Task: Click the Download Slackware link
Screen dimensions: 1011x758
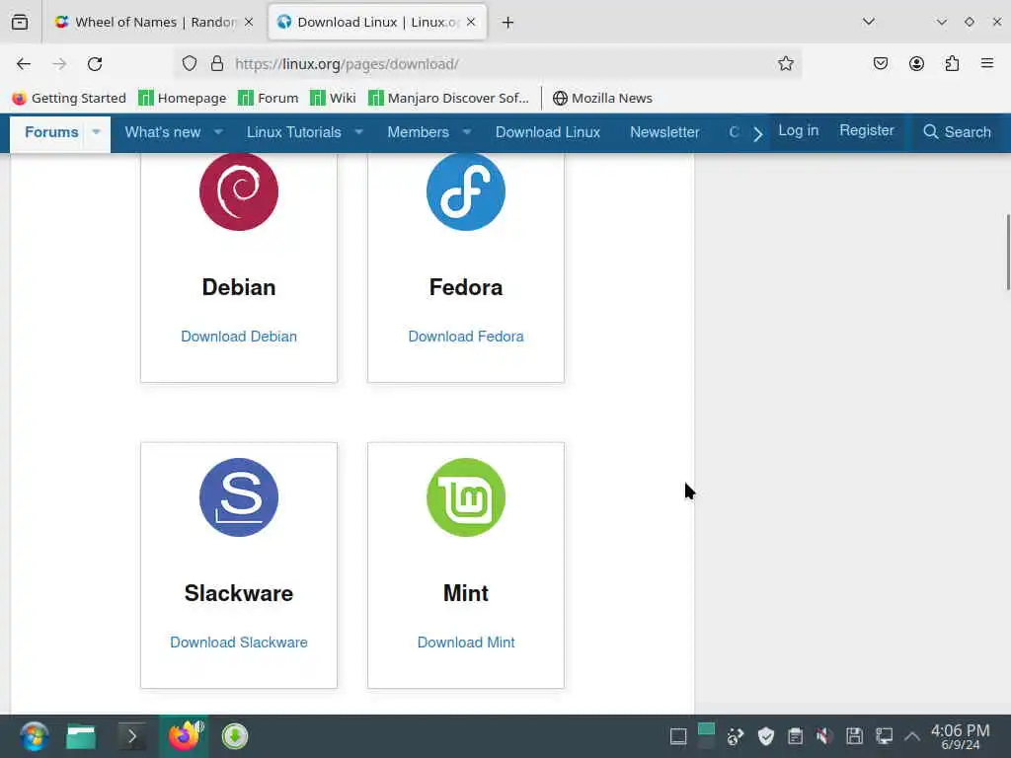Action: tap(239, 643)
